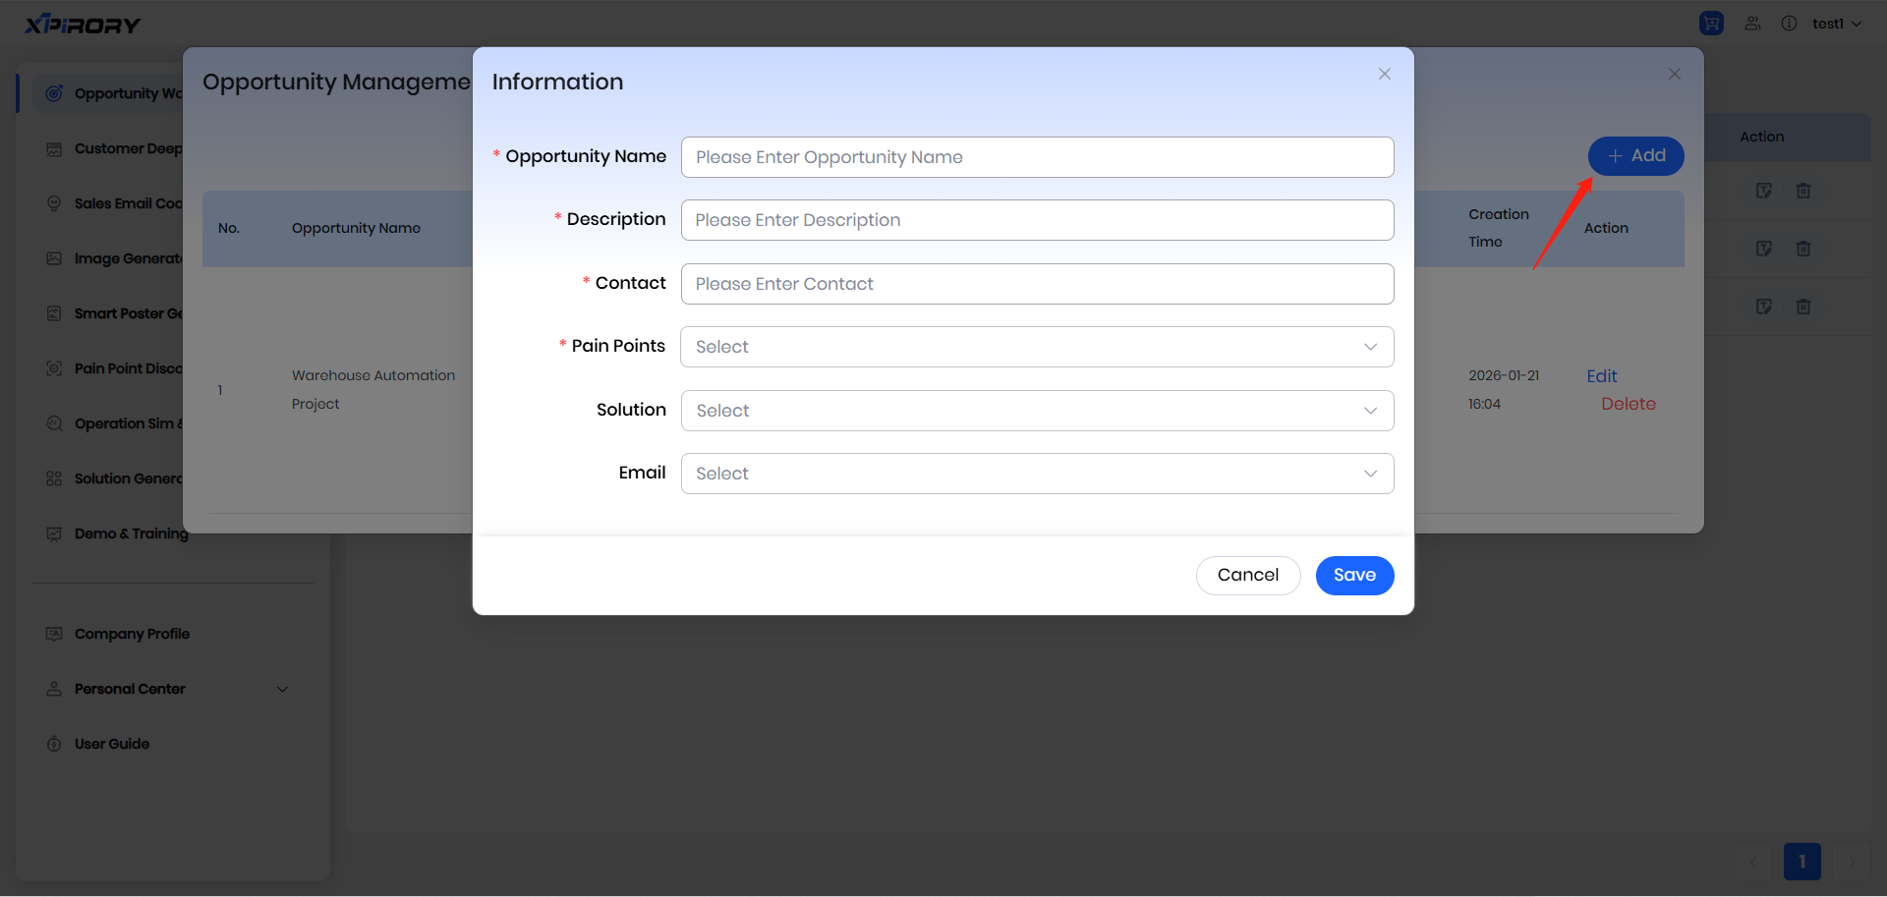Focus the Description input field
Viewport: 1887px width, 897px height.
(1036, 220)
